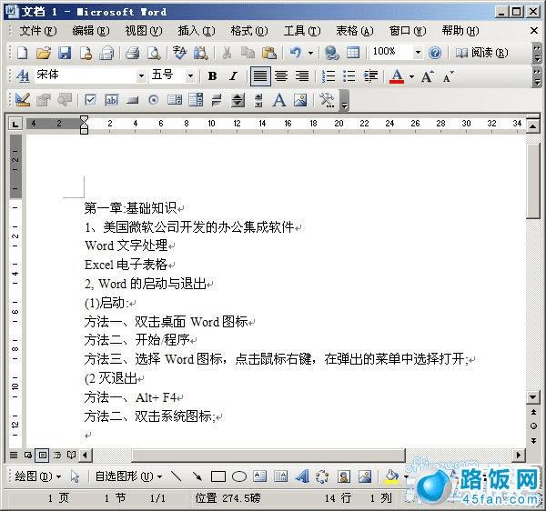This screenshot has height=511, width=546.
Task: Open the 文件 file menu
Action: [x=38, y=31]
